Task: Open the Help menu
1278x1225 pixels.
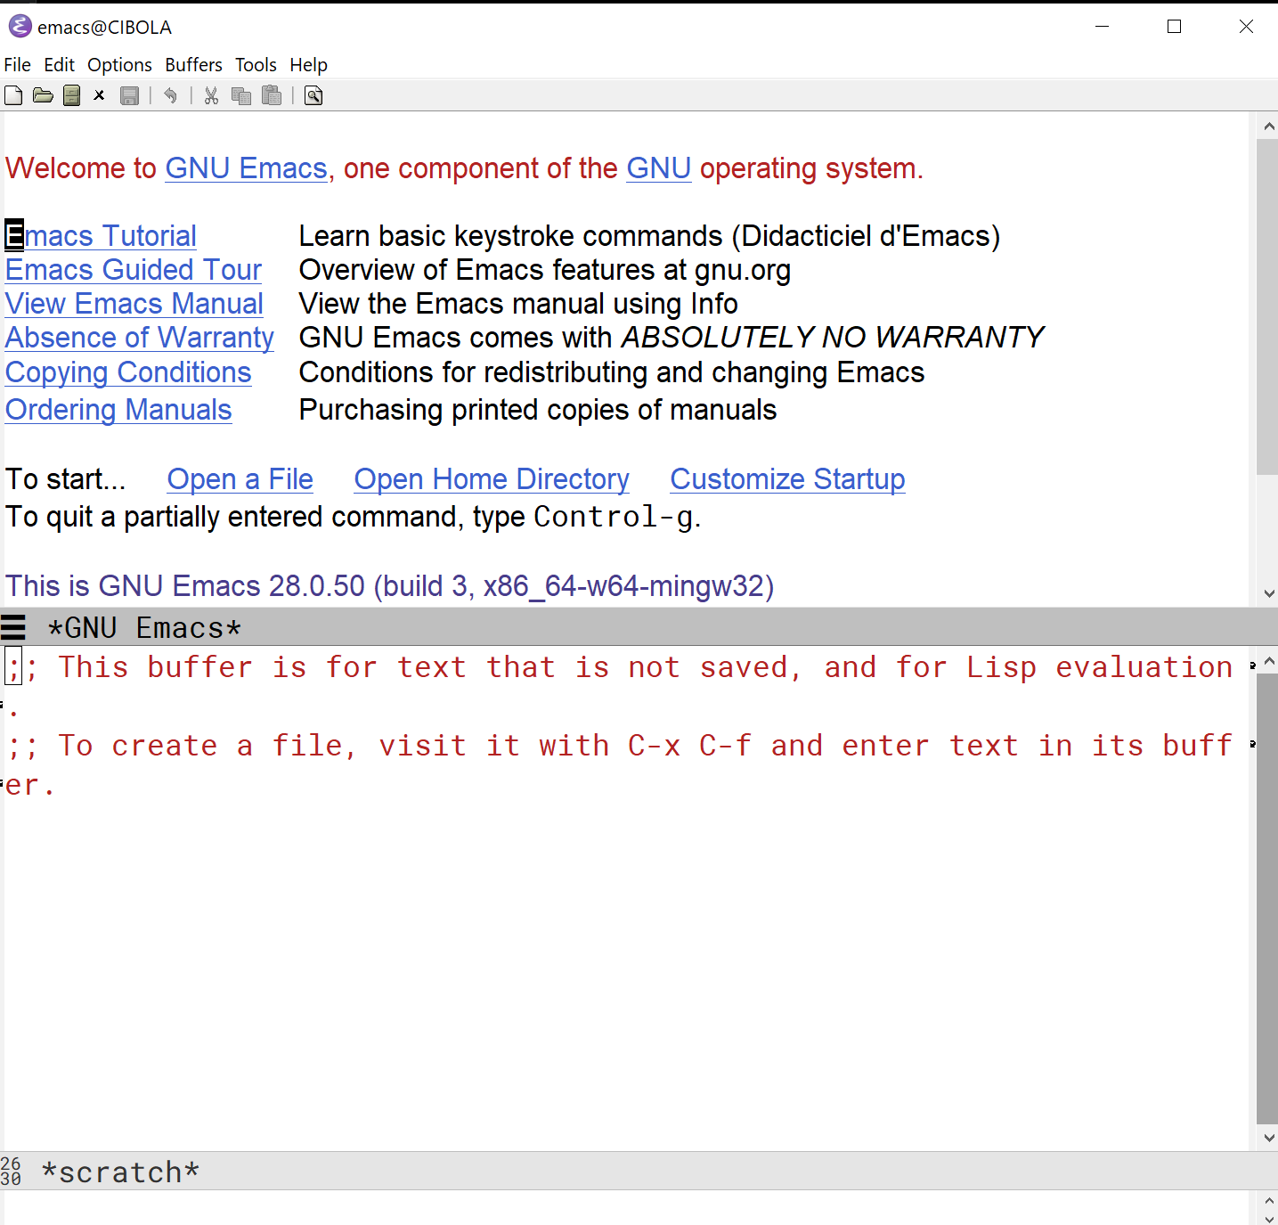Action: click(308, 65)
